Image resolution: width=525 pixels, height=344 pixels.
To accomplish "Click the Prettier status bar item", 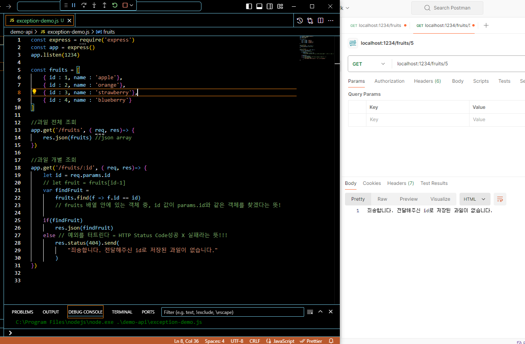I will coord(311,341).
